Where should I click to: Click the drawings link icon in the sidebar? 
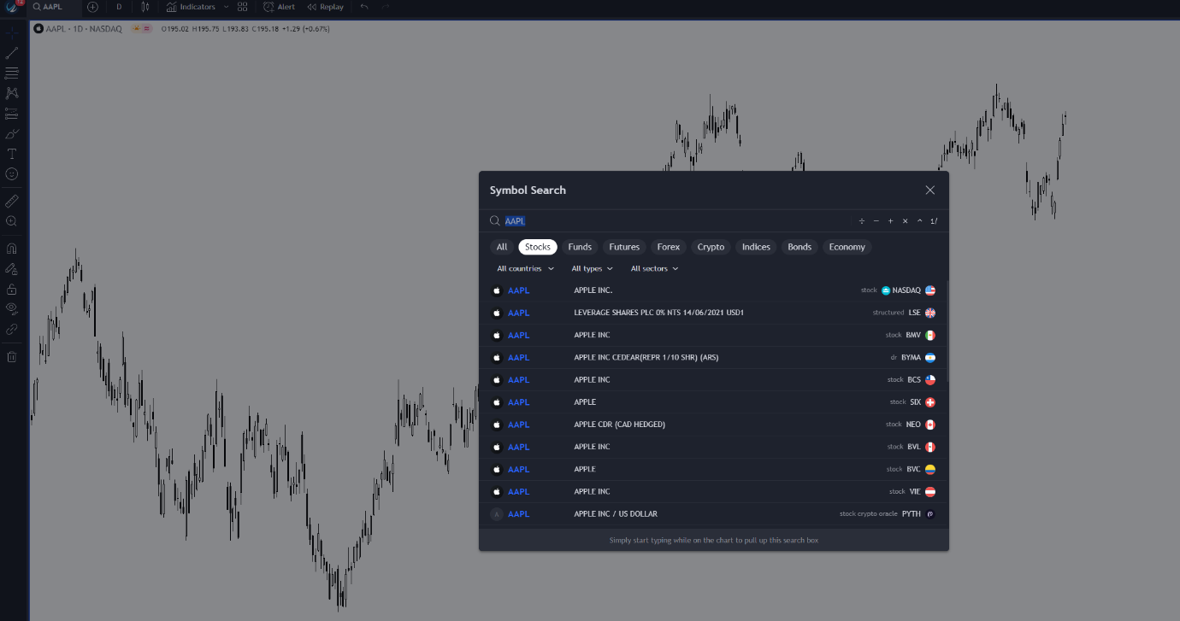point(12,329)
